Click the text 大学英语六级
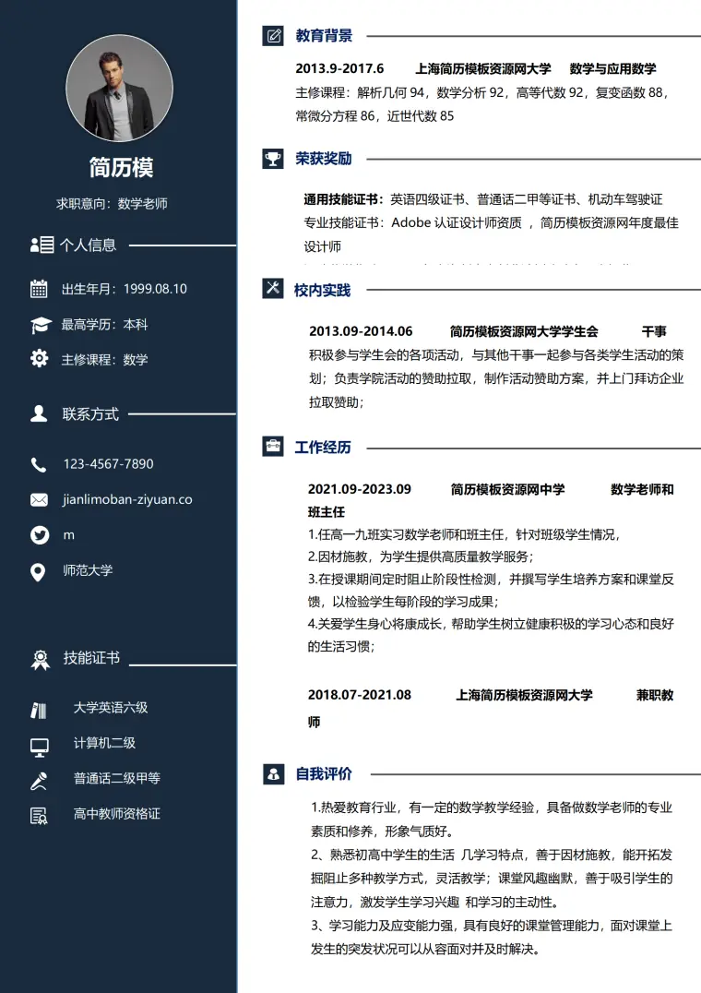The width and height of the screenshot is (701, 993). 111,708
